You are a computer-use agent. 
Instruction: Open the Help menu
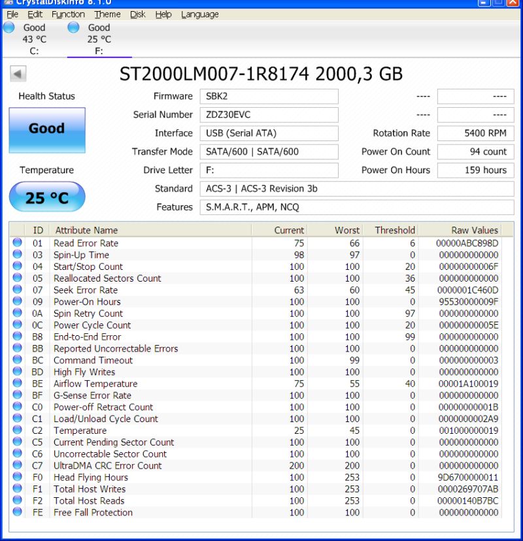pyautogui.click(x=164, y=14)
